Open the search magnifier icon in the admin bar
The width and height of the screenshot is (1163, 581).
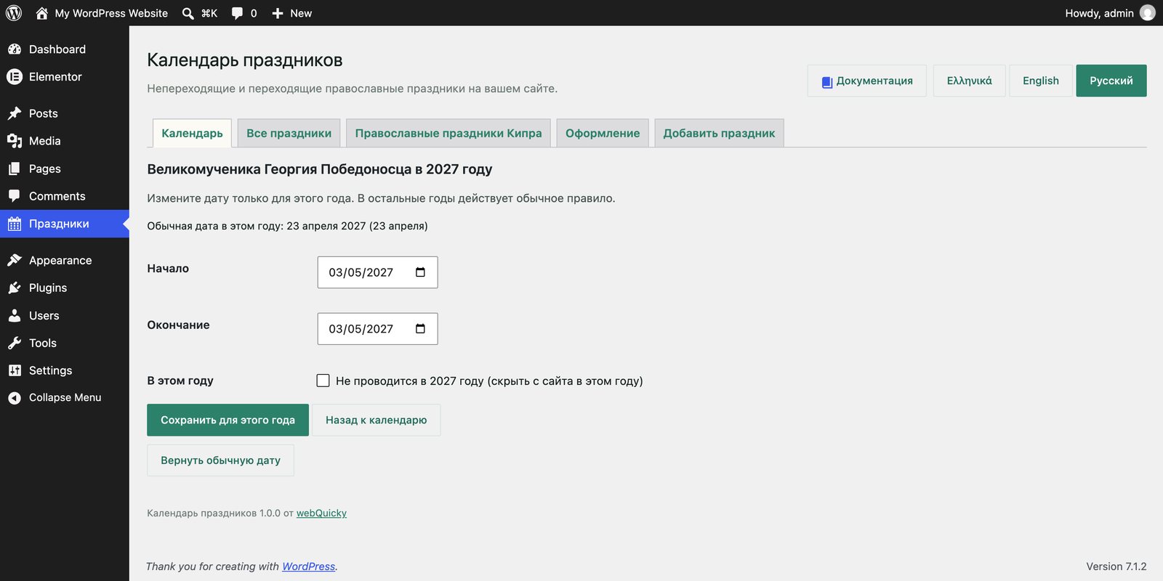(188, 13)
